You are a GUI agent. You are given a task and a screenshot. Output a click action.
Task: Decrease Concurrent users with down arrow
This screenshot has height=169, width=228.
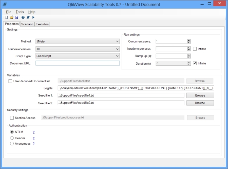pos(189,43)
